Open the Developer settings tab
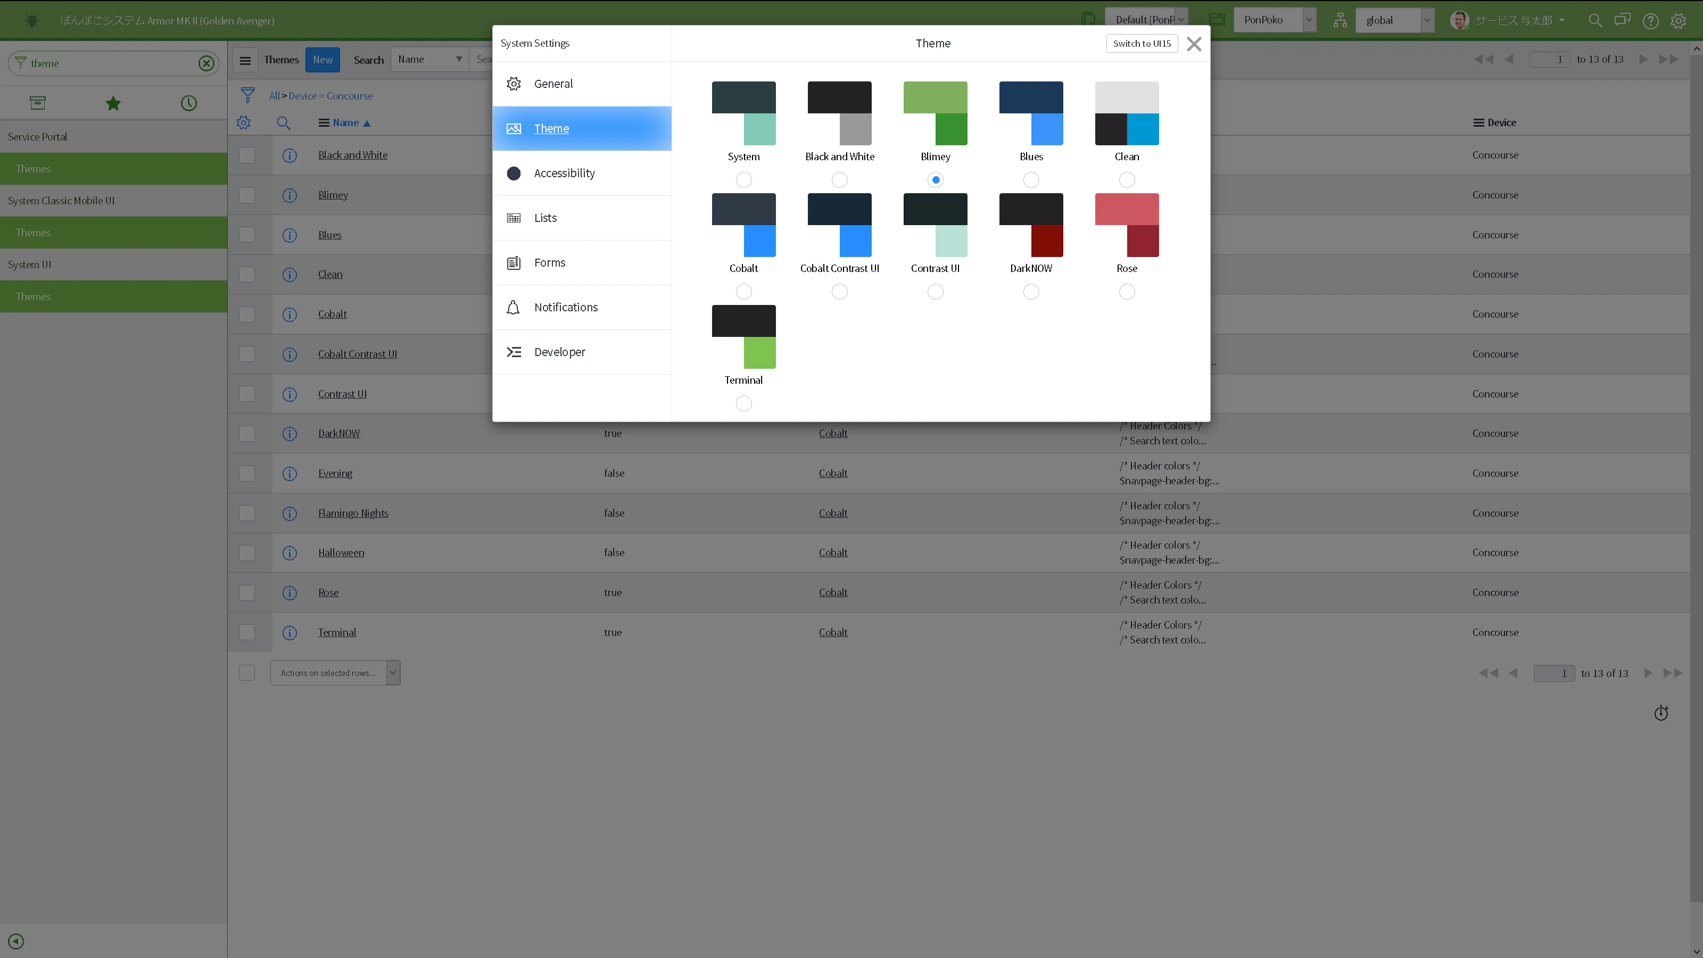Screen dimensions: 1703x958 582,352
